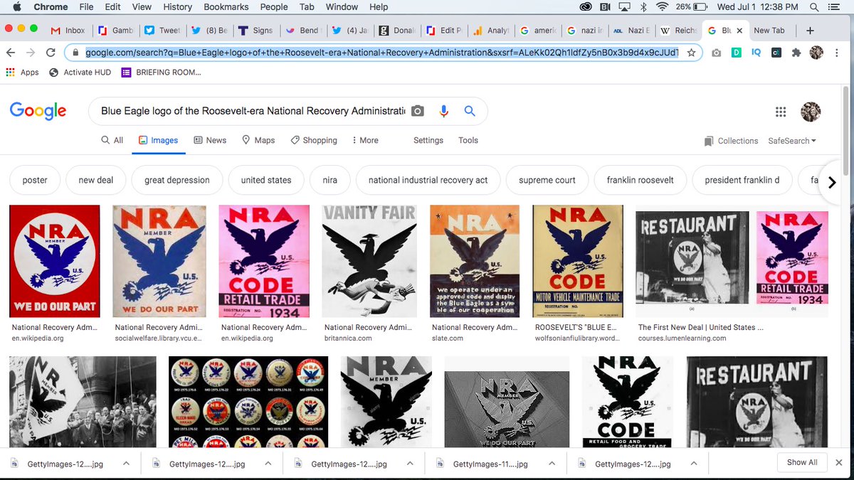Click Show All downloads button

[x=802, y=462]
